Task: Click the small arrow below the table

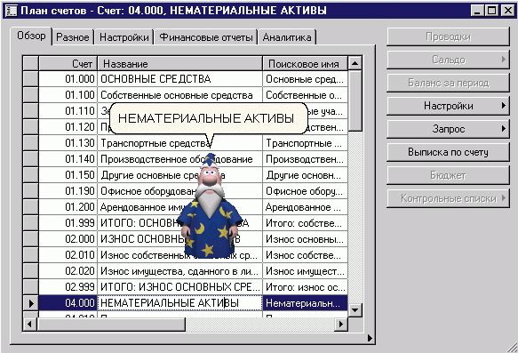Action: click(x=370, y=338)
